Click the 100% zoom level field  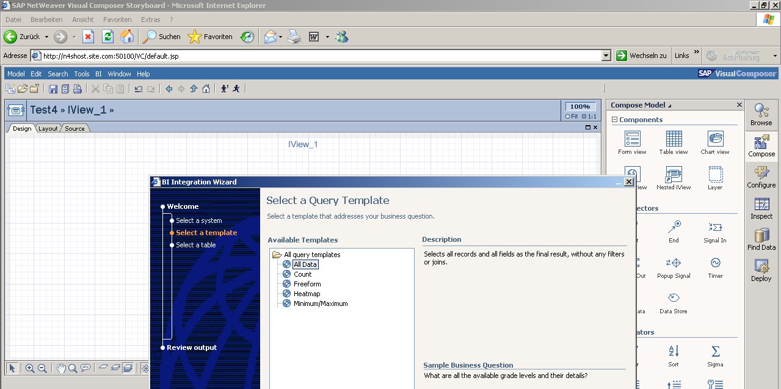click(x=579, y=106)
